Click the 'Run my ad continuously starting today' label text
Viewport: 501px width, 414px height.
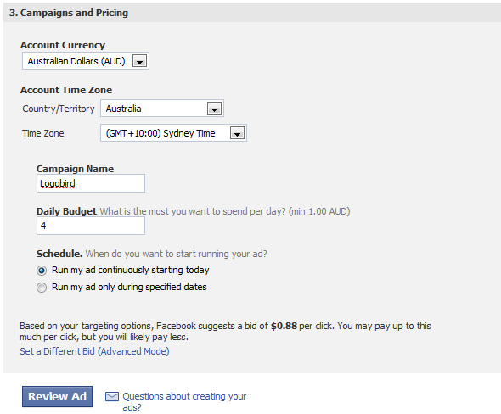(131, 270)
